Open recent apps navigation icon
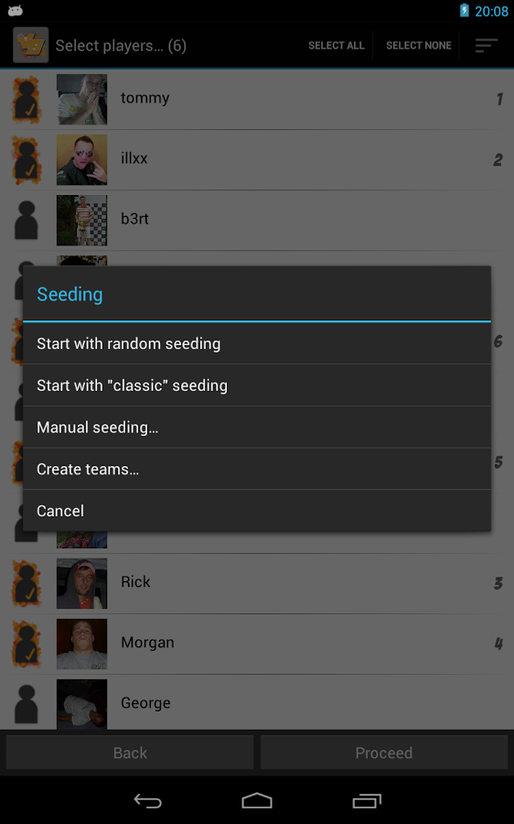The image size is (514, 824). 367,801
